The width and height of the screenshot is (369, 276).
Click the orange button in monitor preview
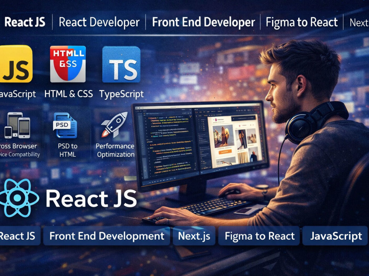point(224,152)
